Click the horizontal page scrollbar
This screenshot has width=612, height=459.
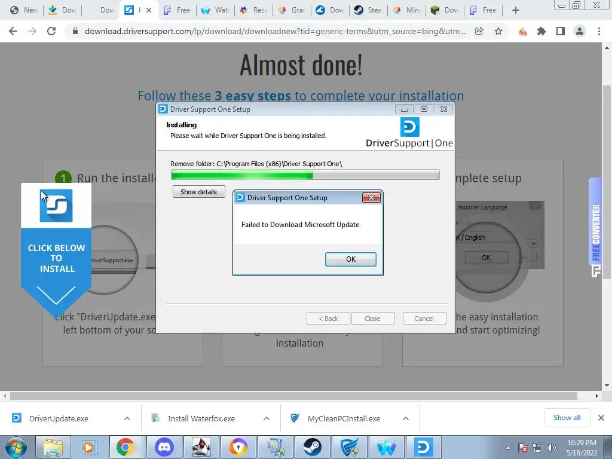point(293,396)
